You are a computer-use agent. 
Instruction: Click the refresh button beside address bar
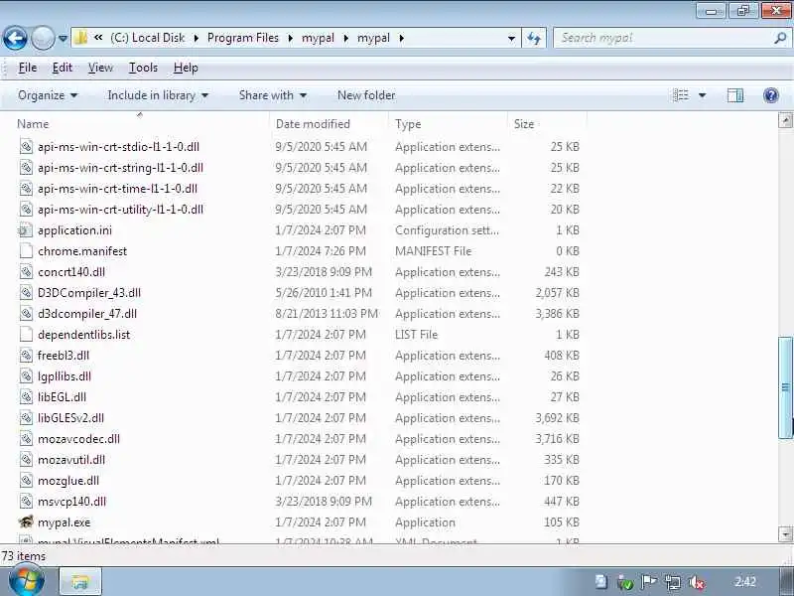pos(534,38)
